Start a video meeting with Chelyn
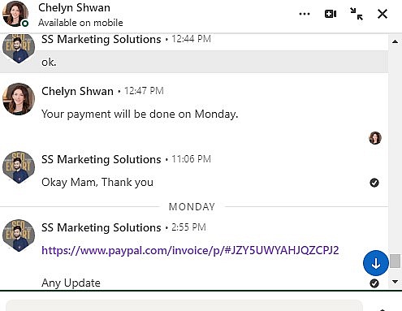Image resolution: width=402 pixels, height=311 pixels. [331, 14]
